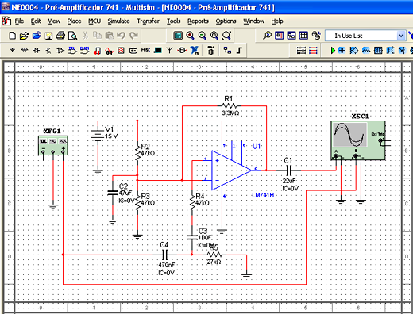413x314 pixels.
Task: Open the MCU menu
Action: coord(95,21)
